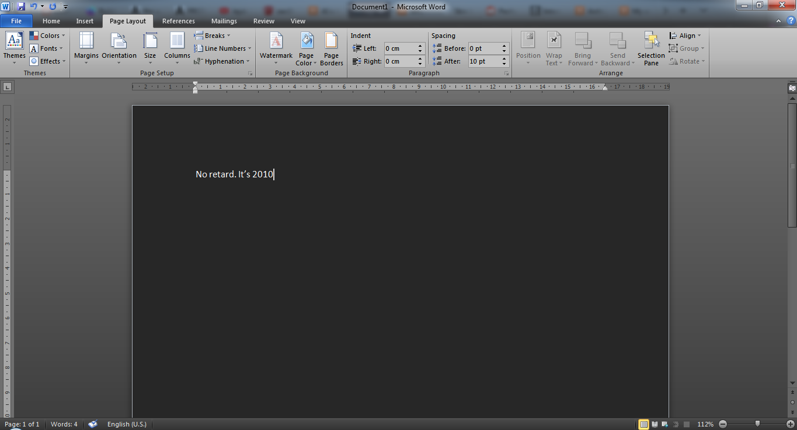Switch to Outline view
The width and height of the screenshot is (797, 430).
(676, 424)
